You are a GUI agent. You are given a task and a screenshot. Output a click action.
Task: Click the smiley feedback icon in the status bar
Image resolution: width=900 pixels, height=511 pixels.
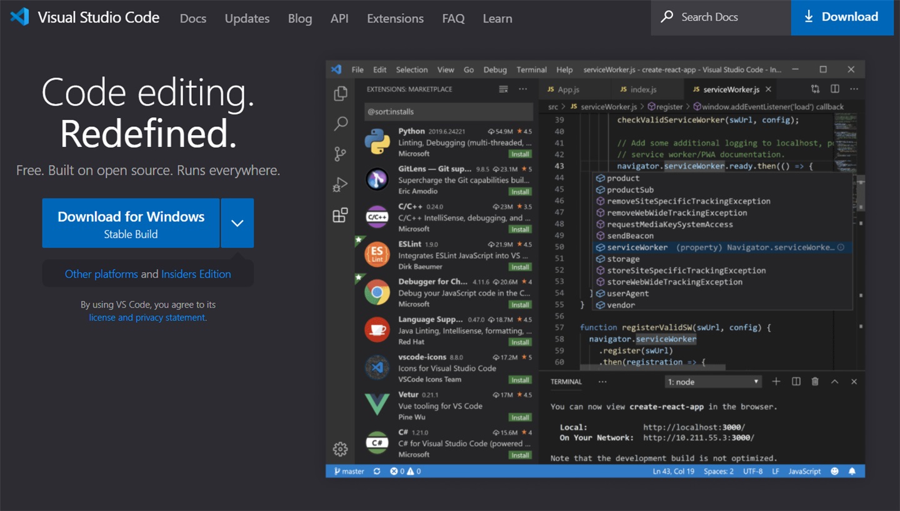click(836, 471)
